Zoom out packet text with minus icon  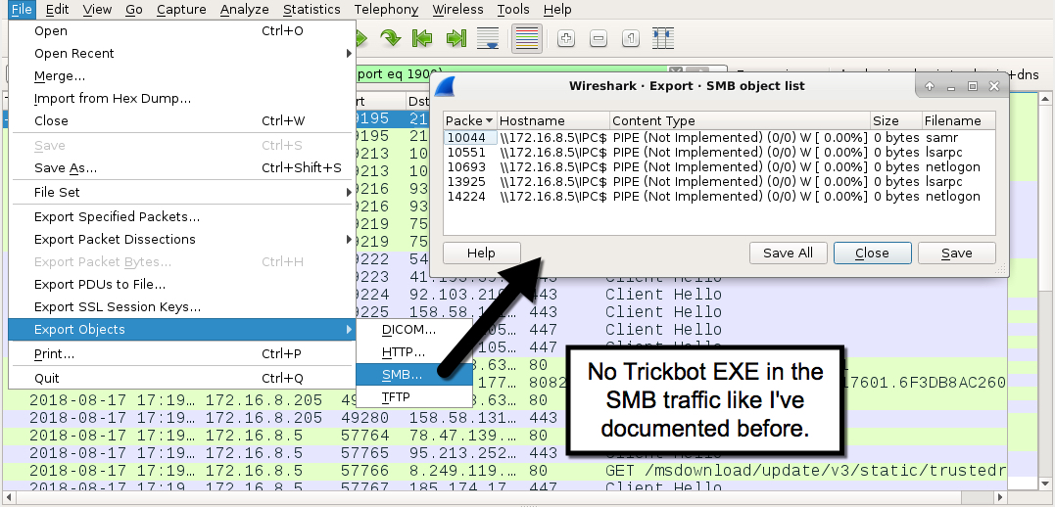click(x=599, y=38)
